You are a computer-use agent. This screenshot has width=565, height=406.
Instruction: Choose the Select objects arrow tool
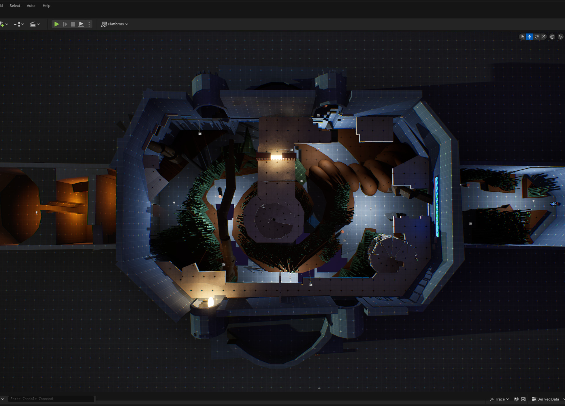click(522, 37)
